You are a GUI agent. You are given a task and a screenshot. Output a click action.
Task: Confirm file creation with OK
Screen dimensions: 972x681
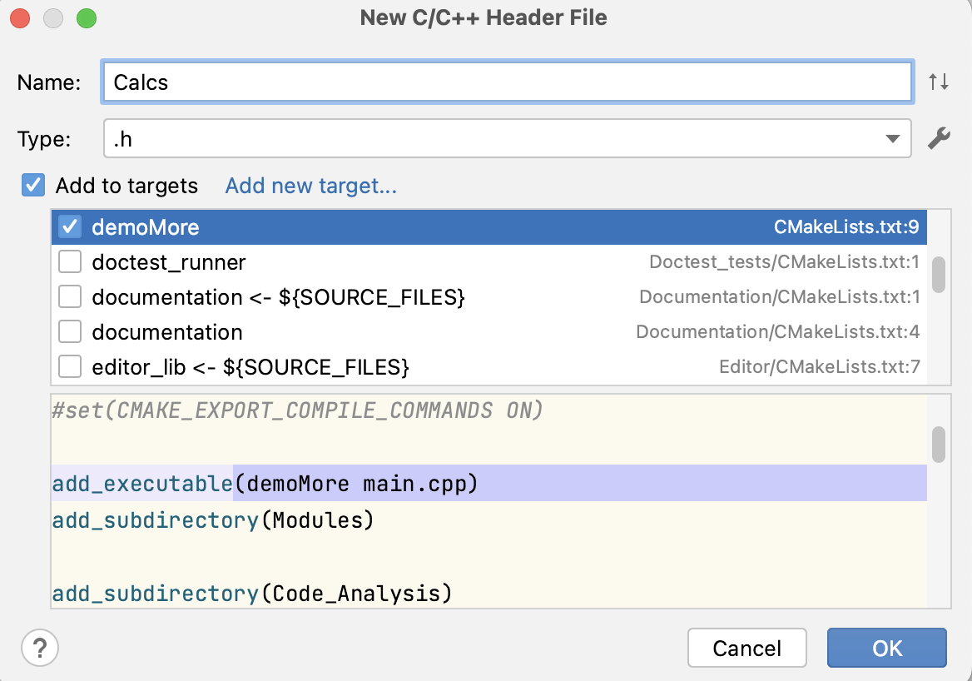click(x=886, y=648)
